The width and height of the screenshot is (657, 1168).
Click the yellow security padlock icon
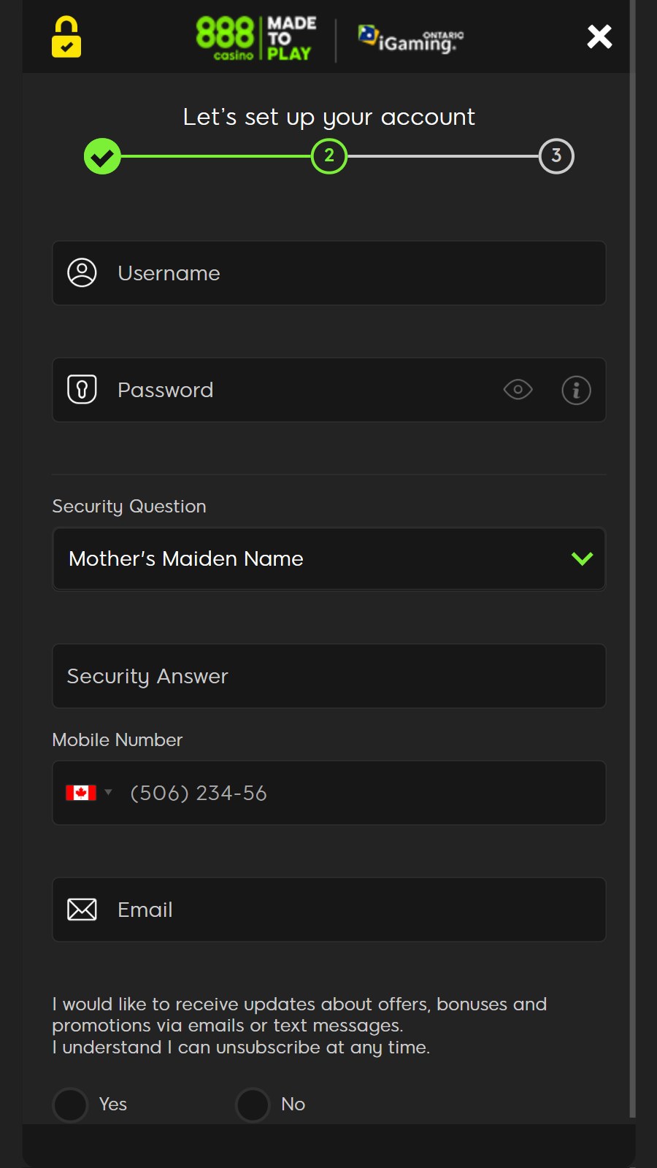pyautogui.click(x=66, y=37)
